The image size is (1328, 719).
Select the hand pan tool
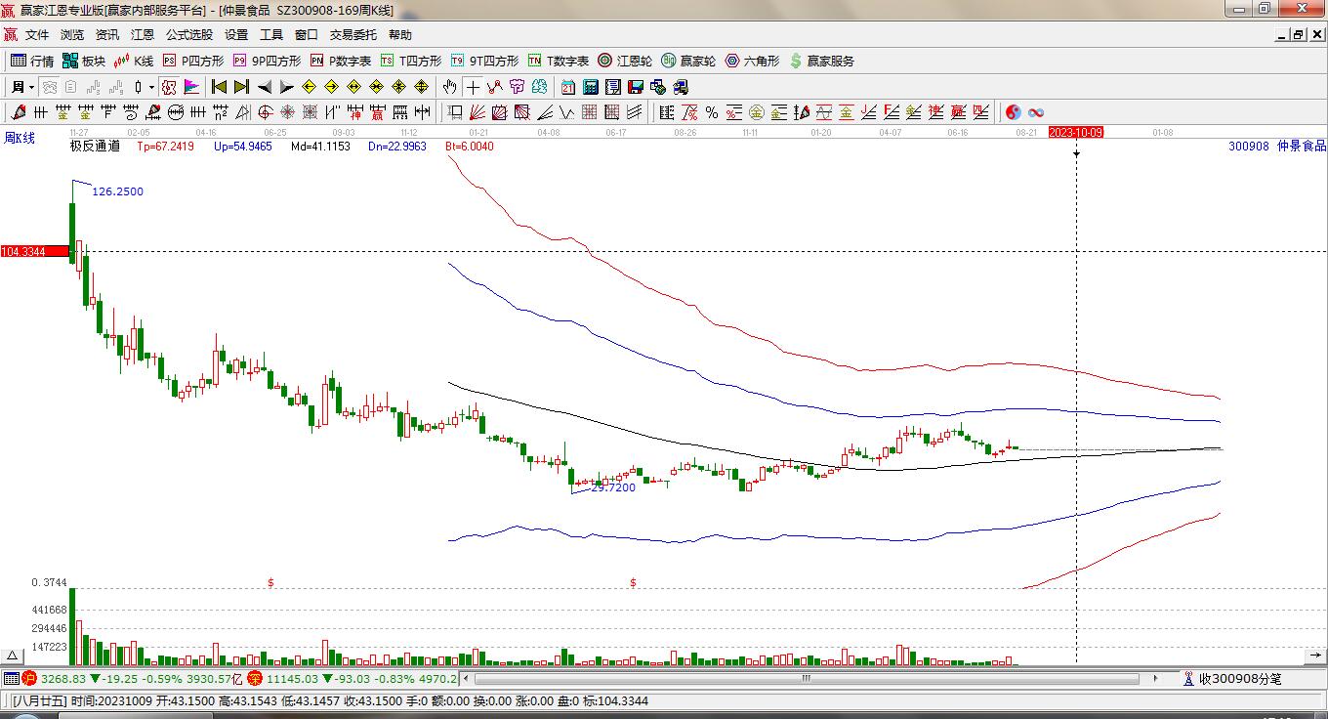click(449, 87)
